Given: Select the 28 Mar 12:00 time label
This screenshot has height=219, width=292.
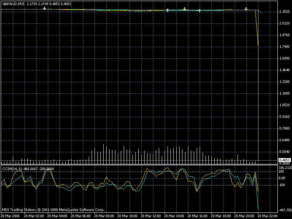Looking at the screenshot, I should tap(151, 216).
